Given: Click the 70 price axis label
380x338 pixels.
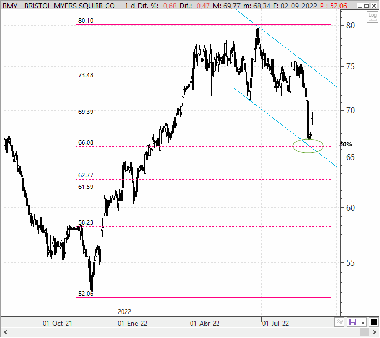Looking at the screenshot, I should (x=350, y=111).
